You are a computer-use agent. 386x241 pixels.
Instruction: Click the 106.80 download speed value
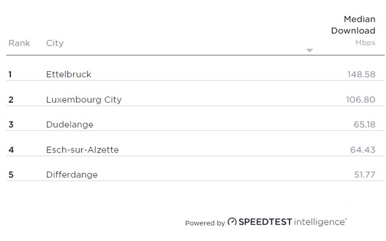coord(360,100)
